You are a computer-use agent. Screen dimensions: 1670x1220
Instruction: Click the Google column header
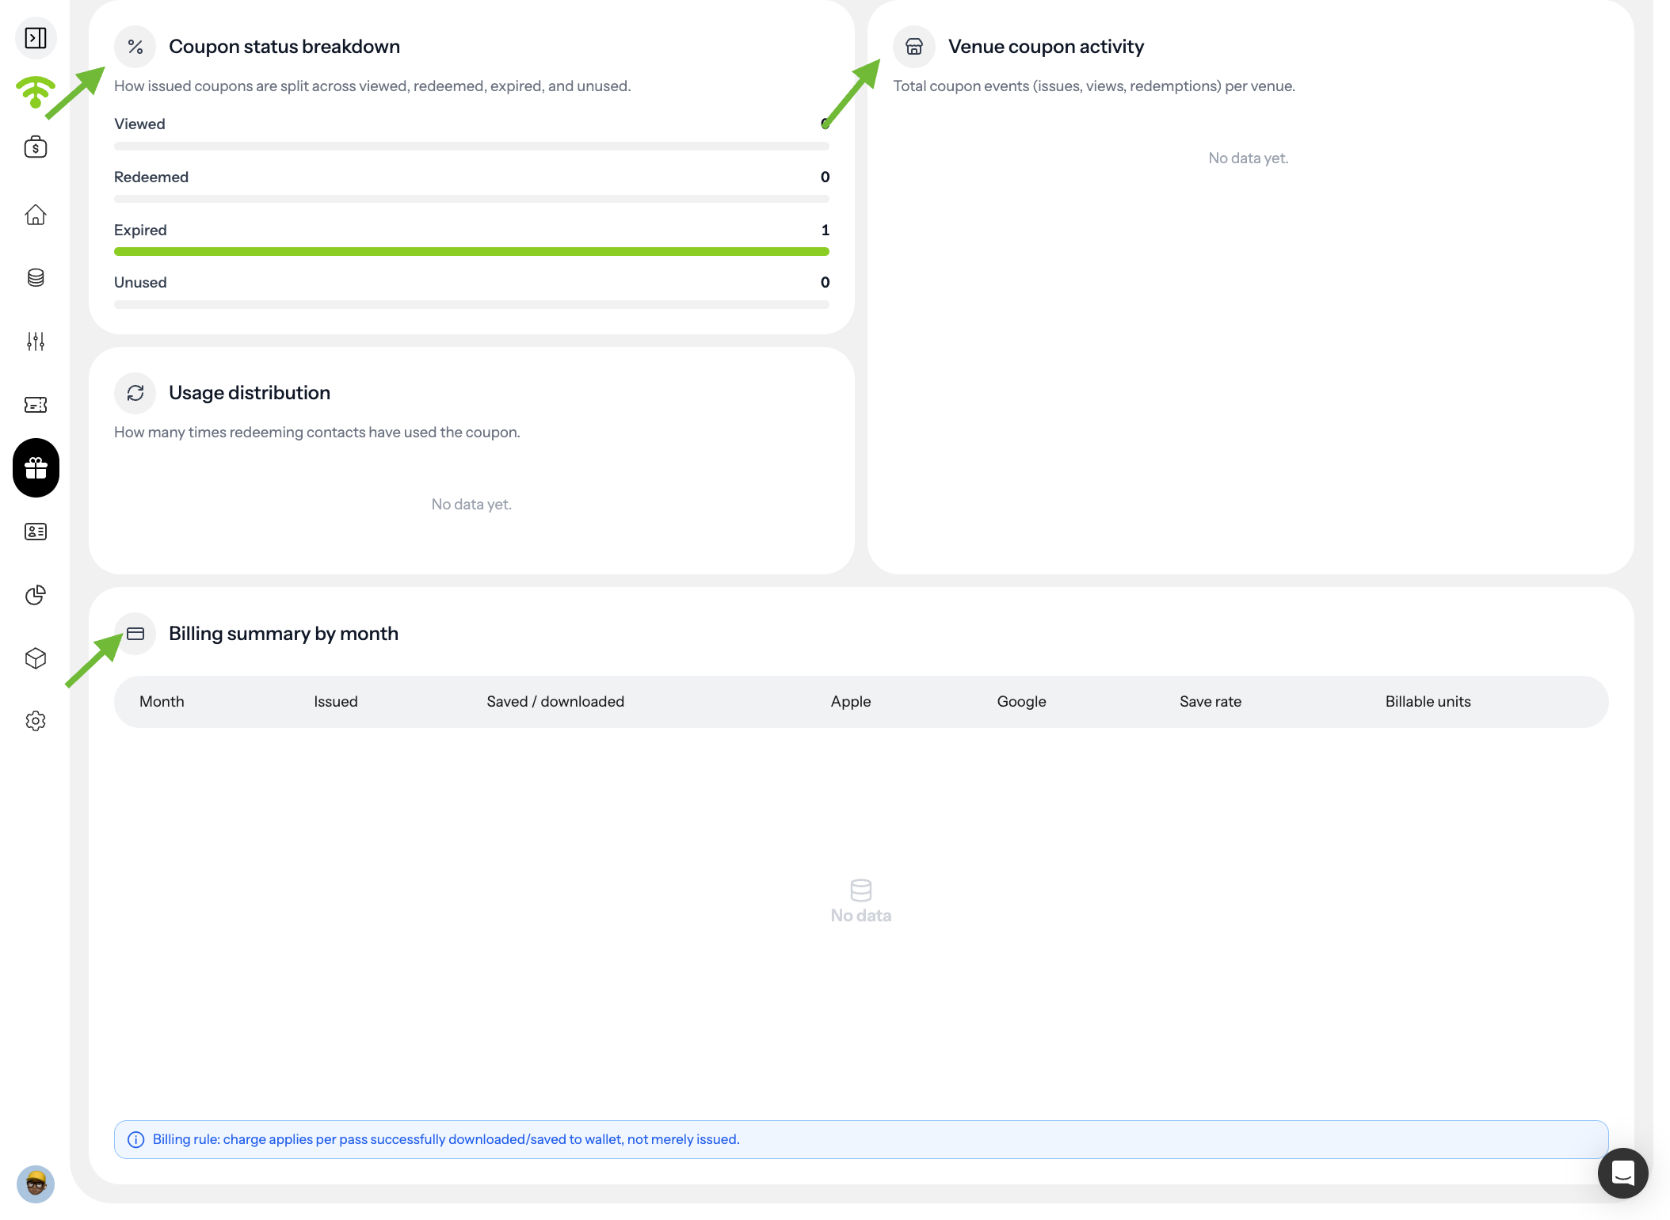[x=1022, y=701]
